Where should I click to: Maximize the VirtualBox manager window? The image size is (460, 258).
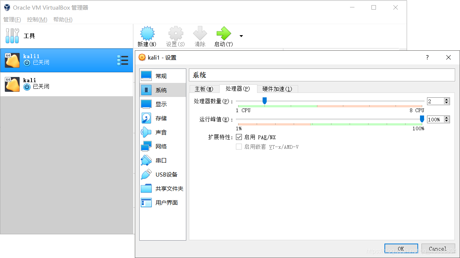[x=374, y=7]
